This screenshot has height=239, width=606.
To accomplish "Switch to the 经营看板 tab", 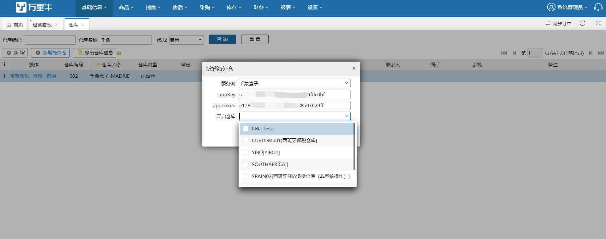I will (42, 25).
